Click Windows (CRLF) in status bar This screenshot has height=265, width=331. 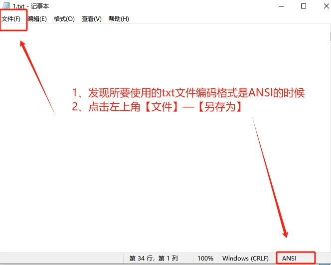pyautogui.click(x=245, y=258)
